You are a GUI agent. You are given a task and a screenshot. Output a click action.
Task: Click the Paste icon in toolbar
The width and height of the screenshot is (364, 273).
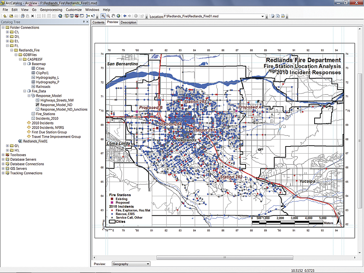27,16
